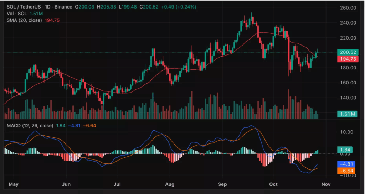365x194 pixels.
Task: Click the Oct label on time axis
Action: [273, 185]
